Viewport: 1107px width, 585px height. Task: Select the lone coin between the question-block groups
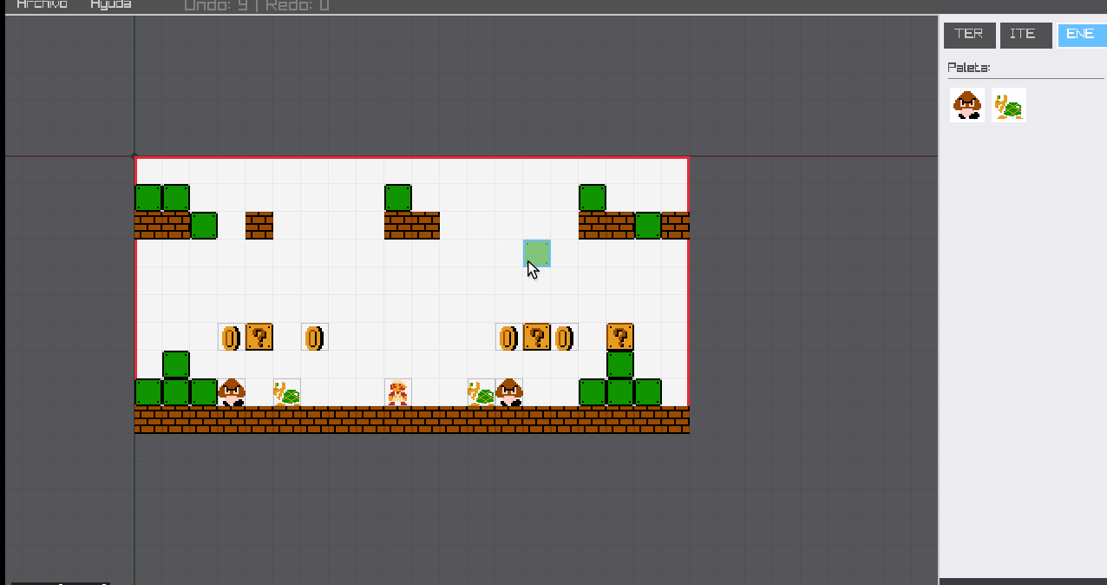315,337
